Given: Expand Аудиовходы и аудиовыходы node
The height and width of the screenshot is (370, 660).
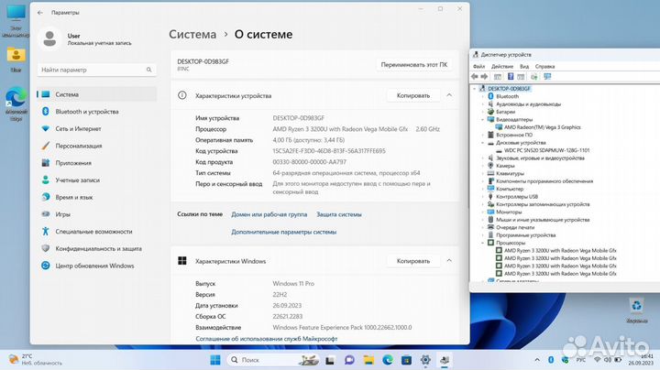Looking at the screenshot, I should coord(483,103).
